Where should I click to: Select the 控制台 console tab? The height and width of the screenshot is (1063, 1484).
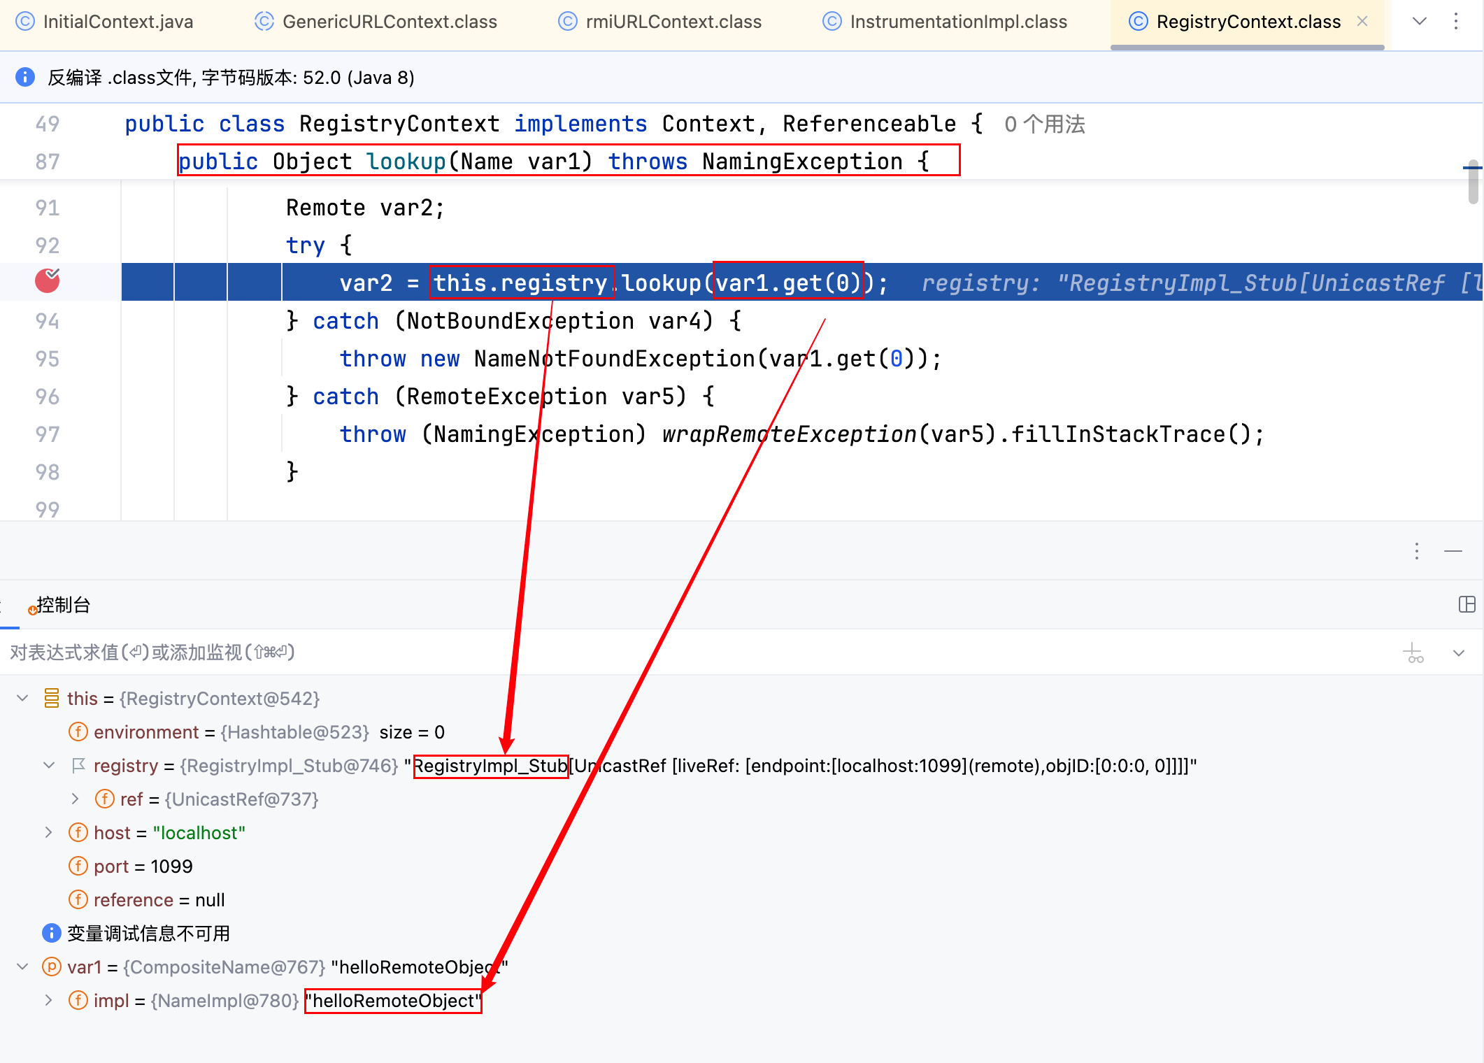coord(63,605)
